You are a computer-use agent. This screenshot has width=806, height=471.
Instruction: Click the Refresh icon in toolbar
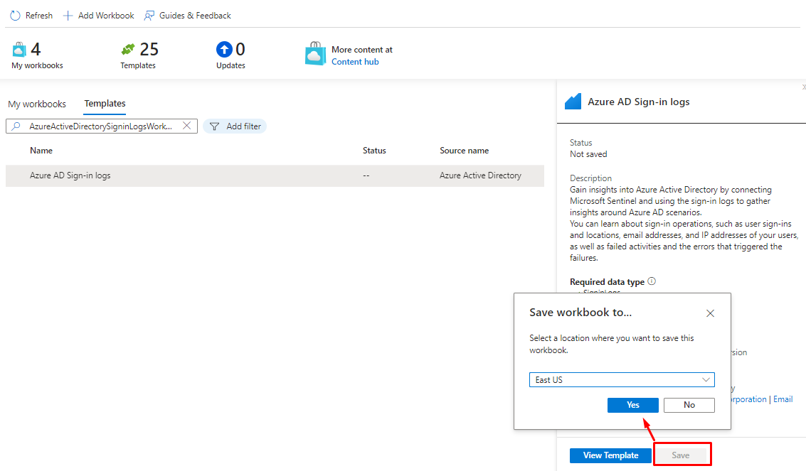pos(15,16)
